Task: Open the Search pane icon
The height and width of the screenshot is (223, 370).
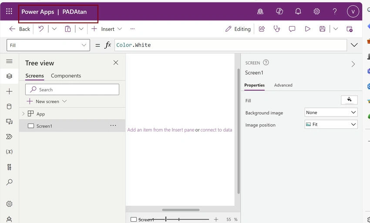Action: coord(9,182)
